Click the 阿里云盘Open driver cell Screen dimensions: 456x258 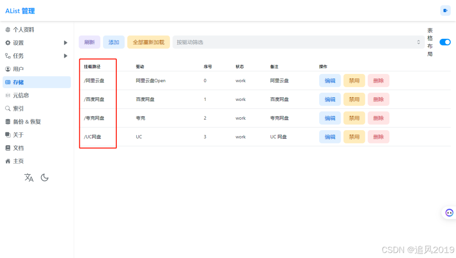[150, 81]
